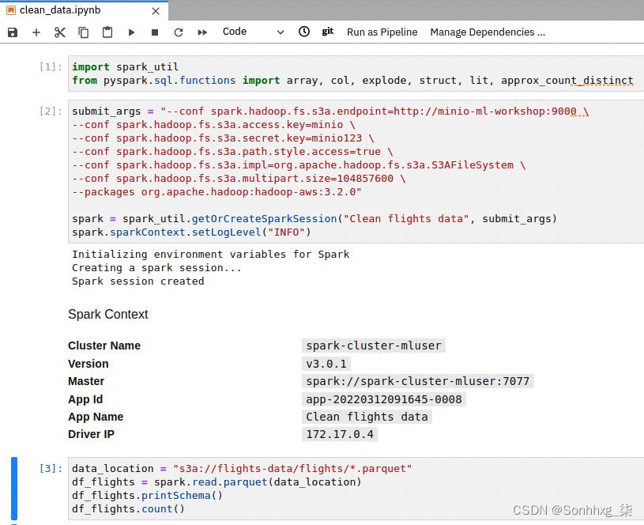Click the hadoop-aws:3.2.0 packages line
The height and width of the screenshot is (525, 644).
217,192
